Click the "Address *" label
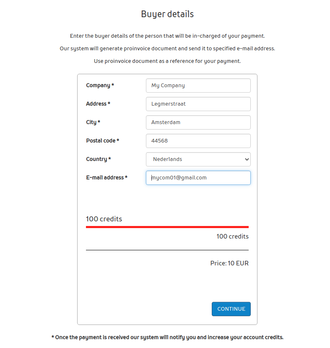Screen dimensions: 330x348 98,104
